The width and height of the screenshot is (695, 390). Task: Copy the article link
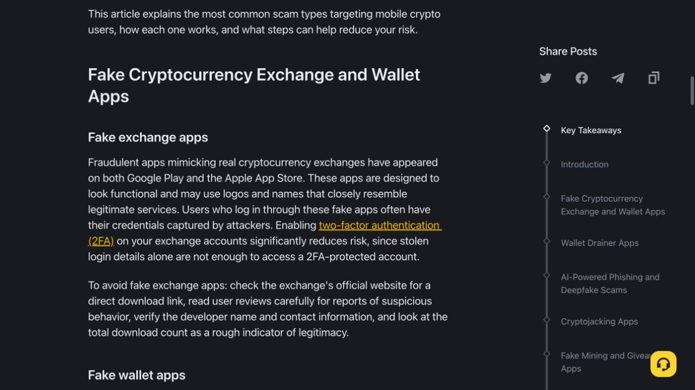tap(654, 78)
